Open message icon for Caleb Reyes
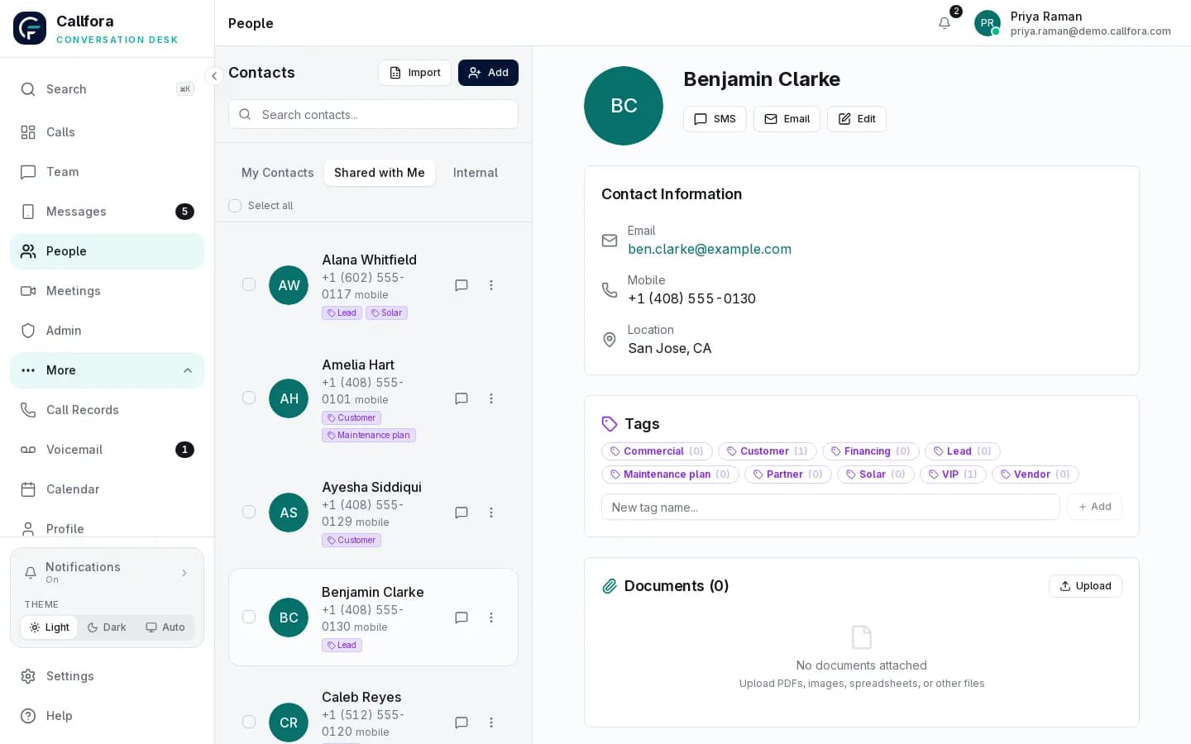The height and width of the screenshot is (744, 1191). tap(462, 723)
